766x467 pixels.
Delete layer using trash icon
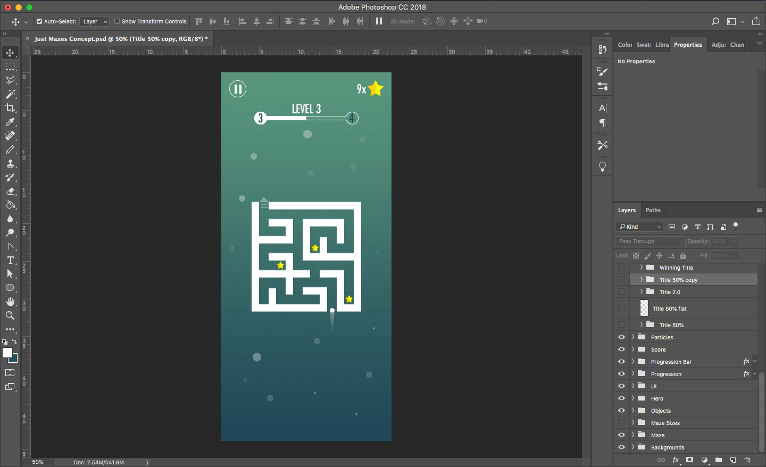[747, 460]
